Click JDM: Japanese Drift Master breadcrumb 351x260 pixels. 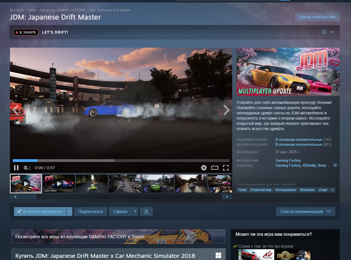pyautogui.click(x=110, y=10)
